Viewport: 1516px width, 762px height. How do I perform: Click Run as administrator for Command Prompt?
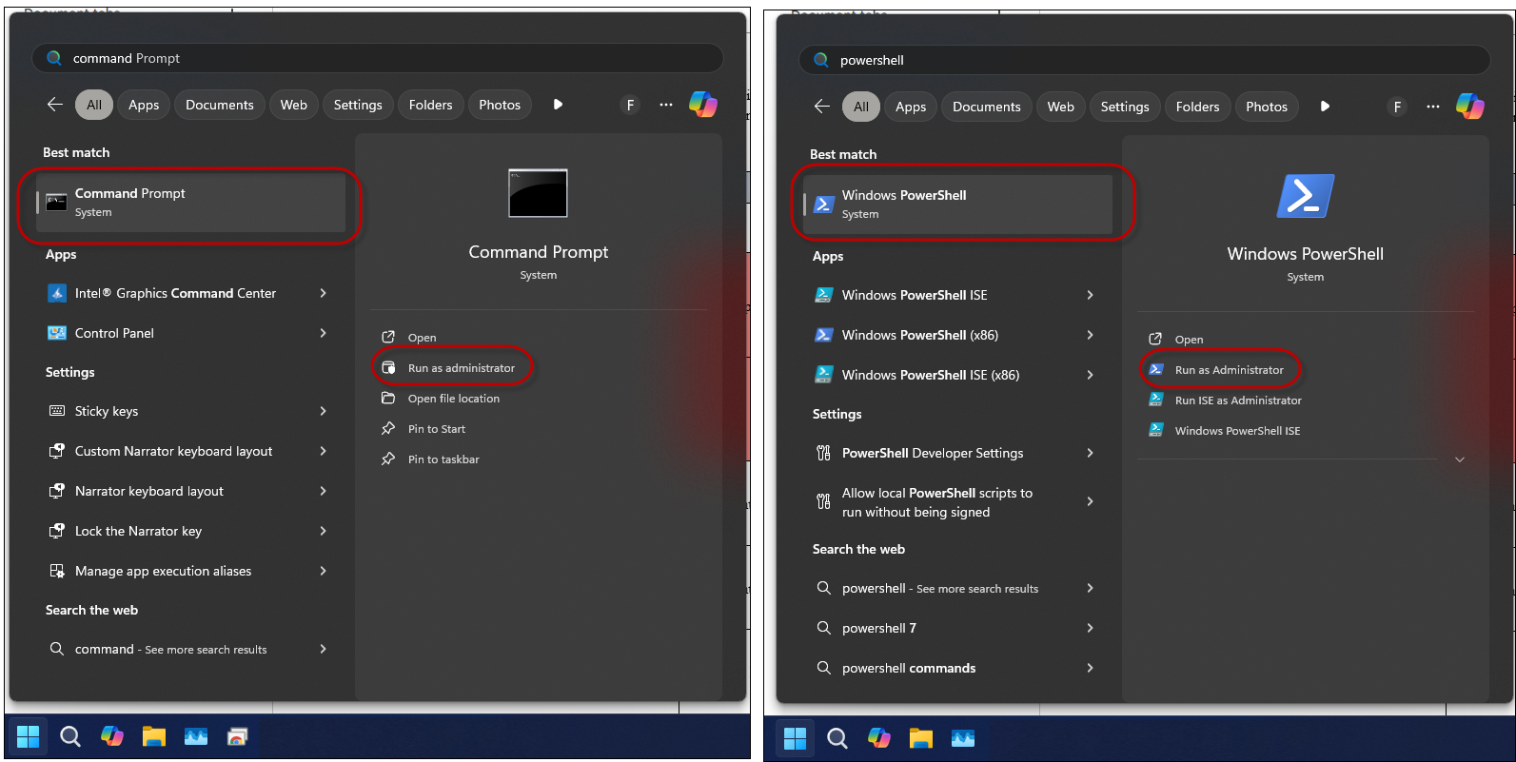pos(461,368)
